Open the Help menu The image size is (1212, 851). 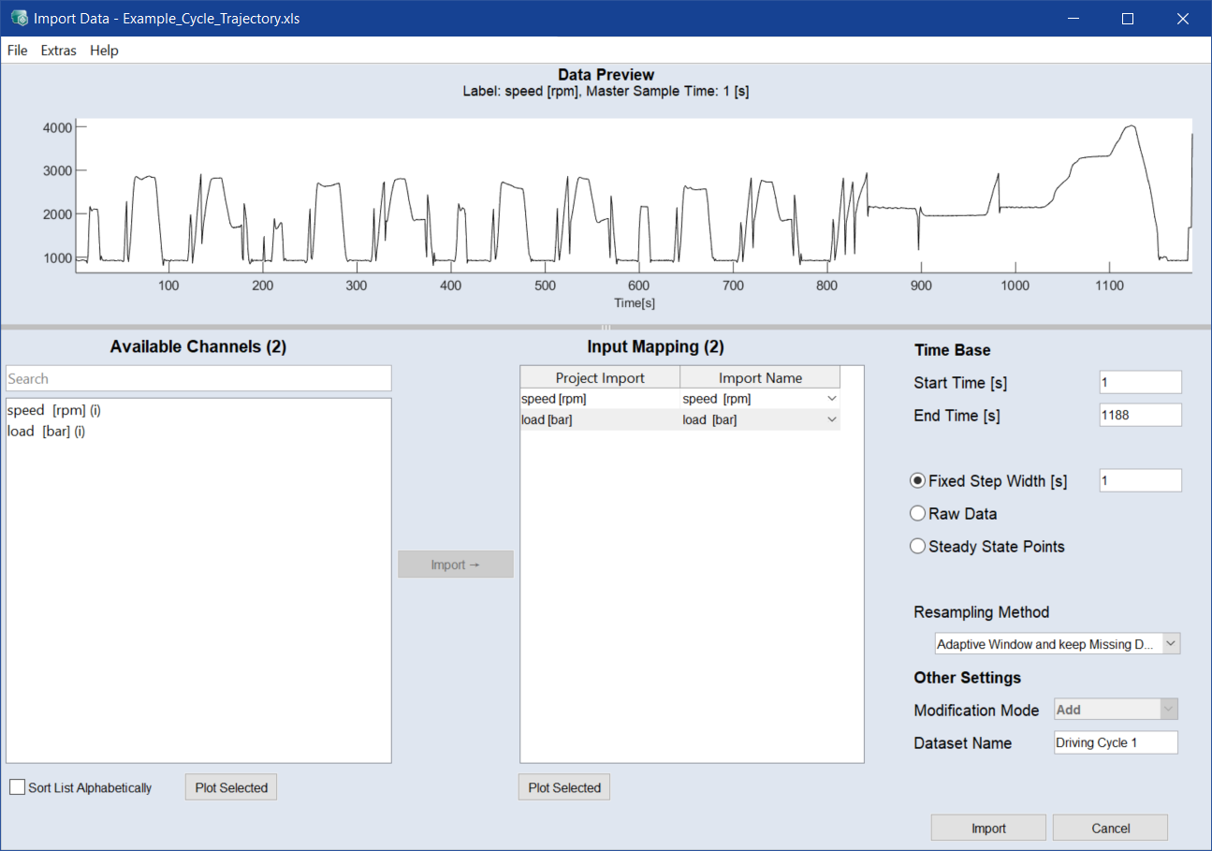[104, 51]
